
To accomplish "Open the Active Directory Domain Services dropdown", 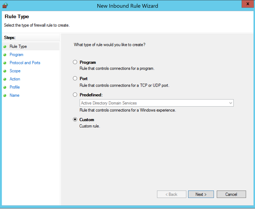I will click(156, 103).
